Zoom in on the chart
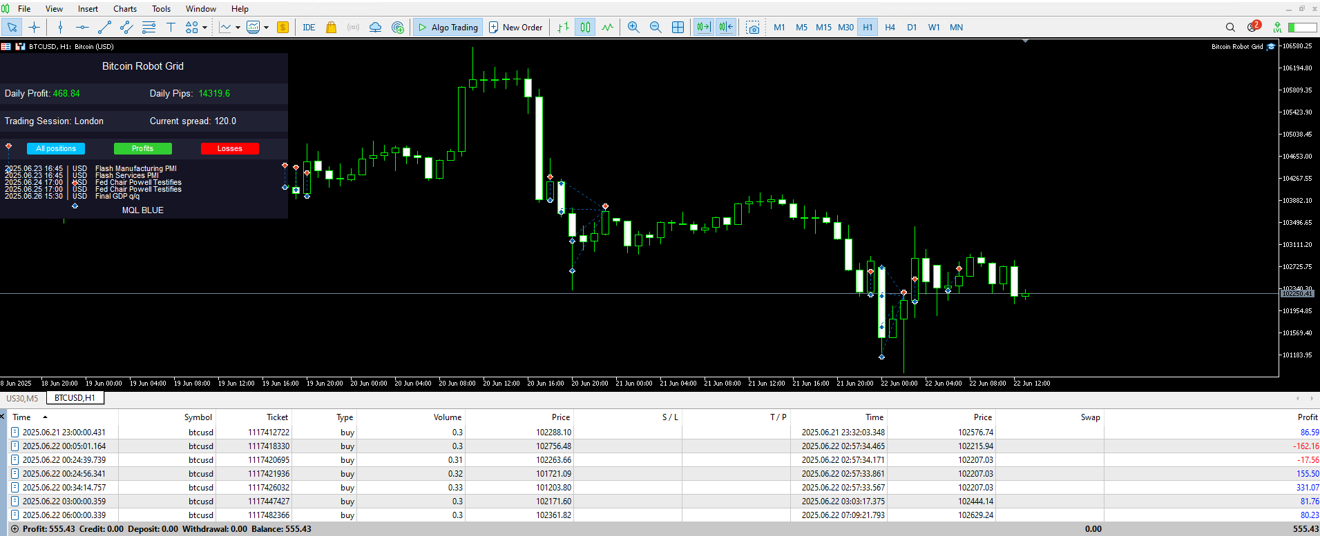The width and height of the screenshot is (1320, 536). click(x=633, y=28)
